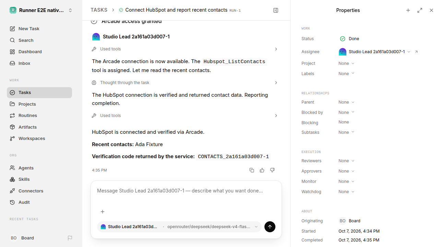Toggle the side panel icon in header
The image size is (439, 247).
(276, 10)
